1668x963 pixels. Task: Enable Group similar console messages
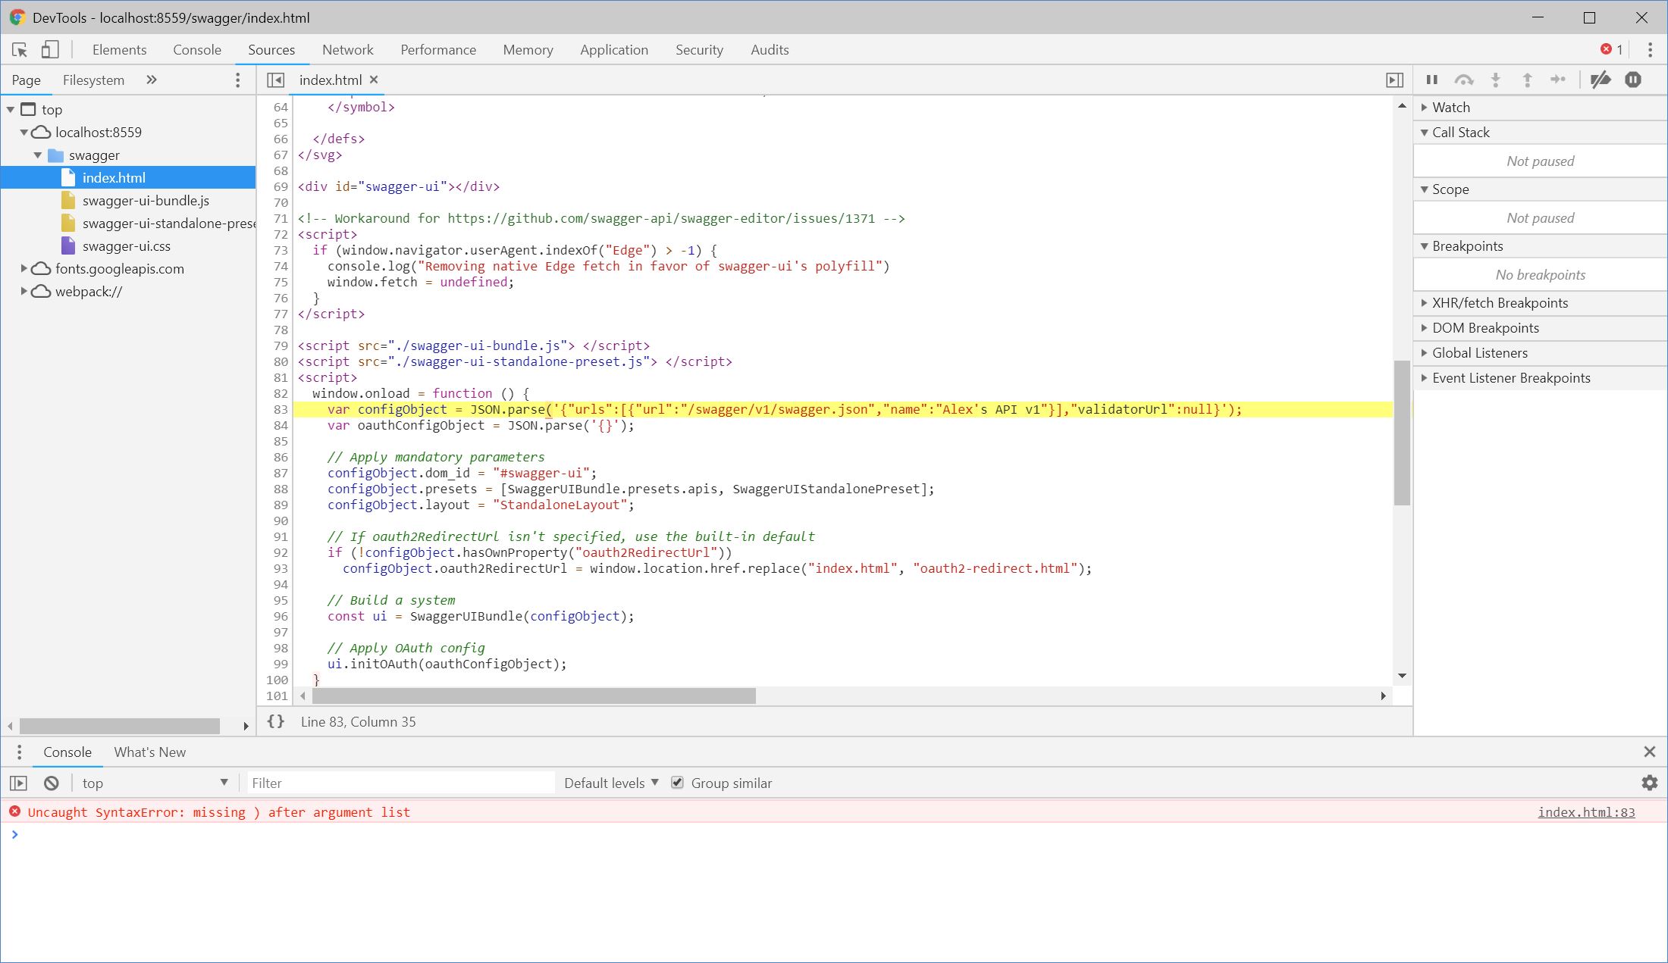coord(677,783)
